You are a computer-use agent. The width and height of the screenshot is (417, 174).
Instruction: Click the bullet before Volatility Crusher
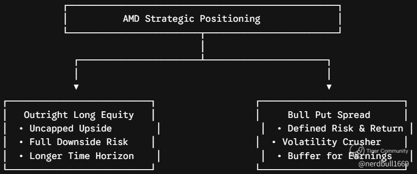coord(274,143)
